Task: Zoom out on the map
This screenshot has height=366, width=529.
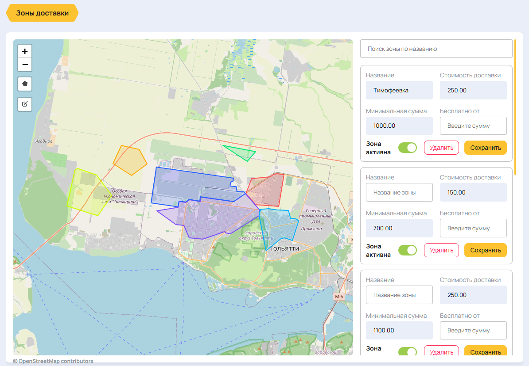Action: 25,65
